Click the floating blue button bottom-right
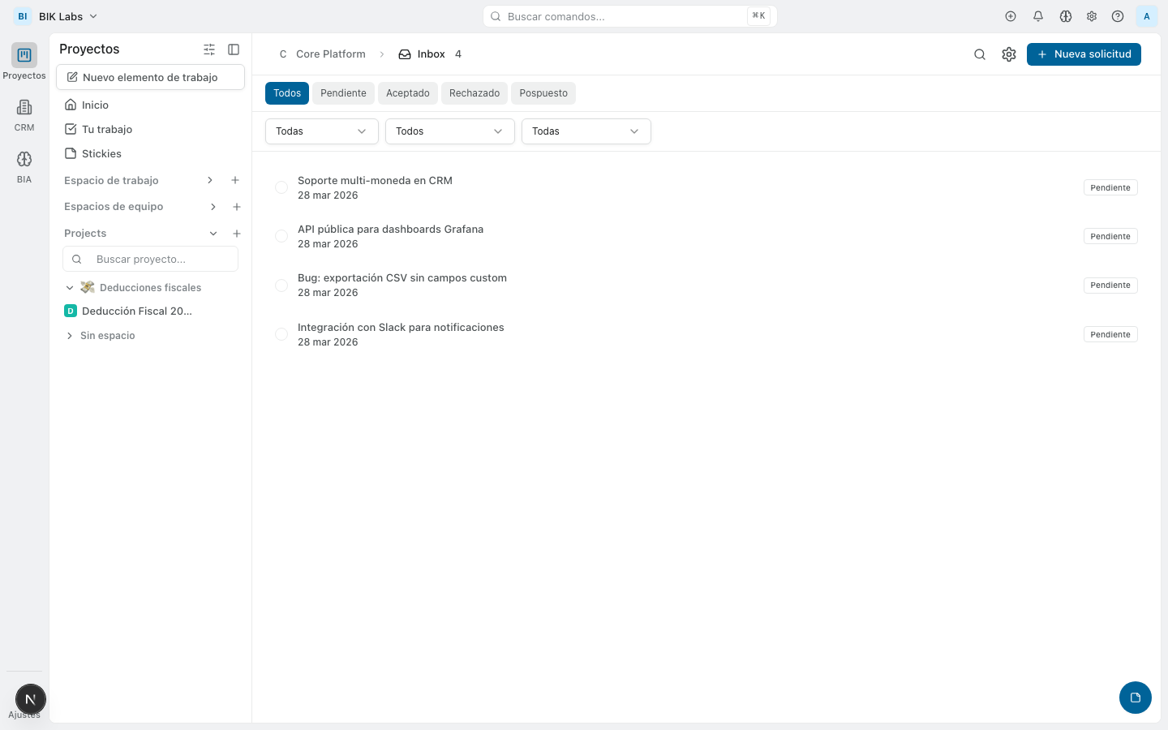 (x=1135, y=698)
